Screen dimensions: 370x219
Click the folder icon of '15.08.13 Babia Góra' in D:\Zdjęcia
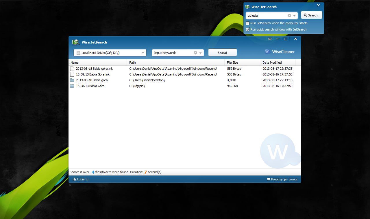[72, 86]
